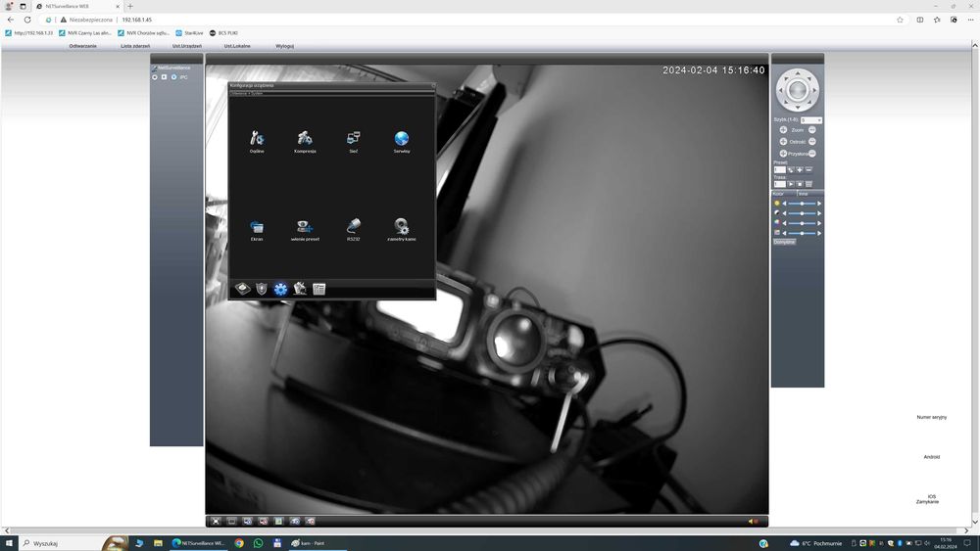980x551 pixels.
Task: Move PTZ camera down
Action: [x=798, y=106]
